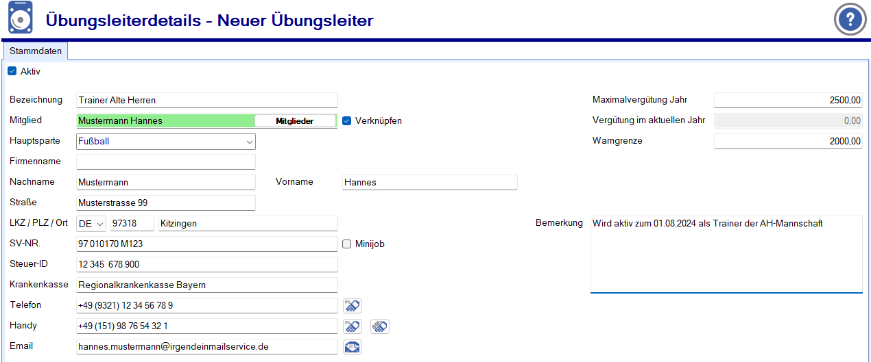Click the Bezeichnung field Trainer Alte Herren

[207, 101]
